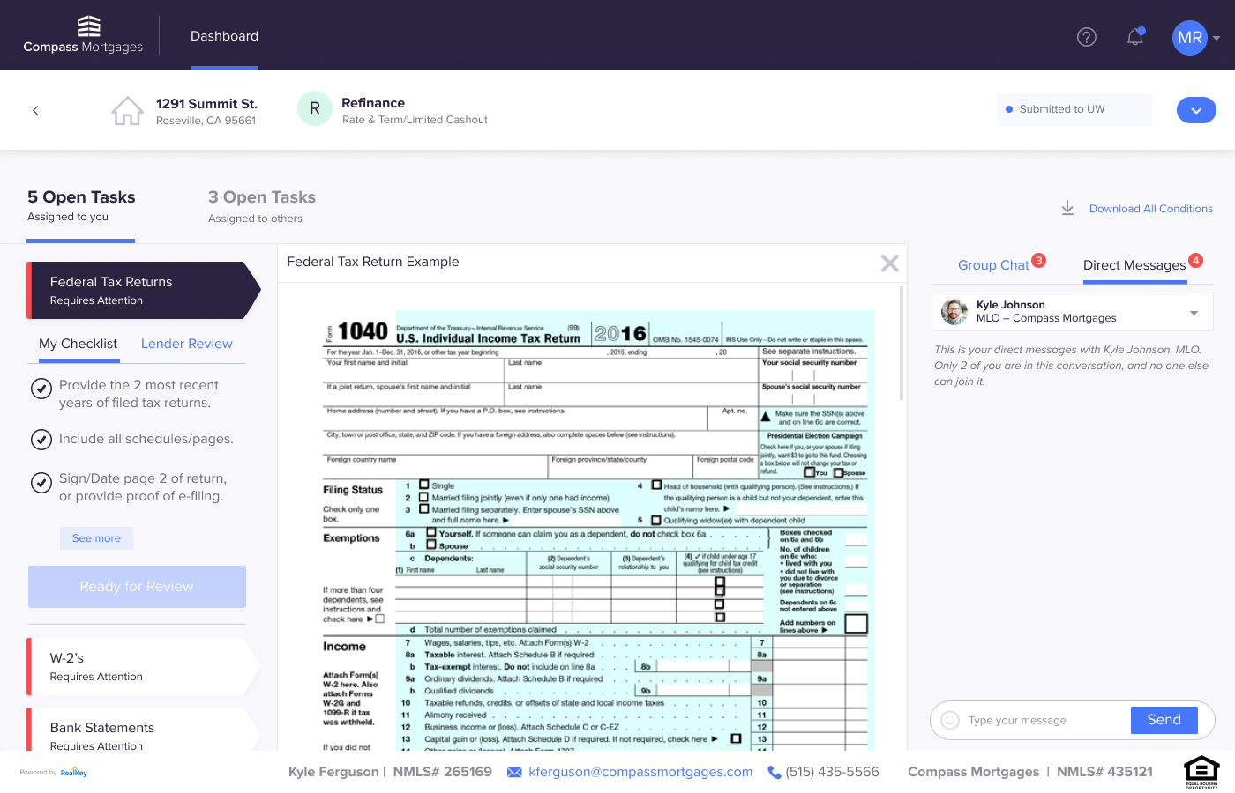The height and width of the screenshot is (793, 1235).
Task: Click the Equal Housing Opportunity logo
Action: (x=1201, y=772)
